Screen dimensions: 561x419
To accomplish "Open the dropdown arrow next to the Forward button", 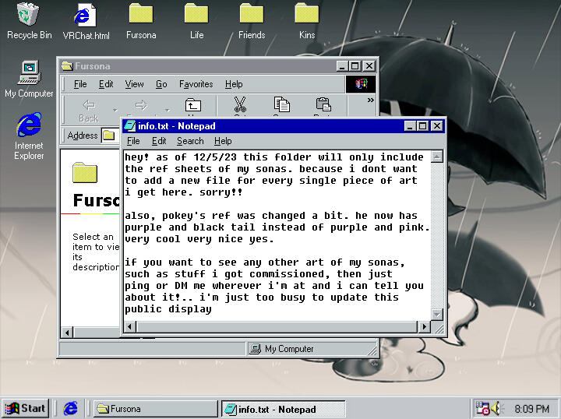I will (167, 110).
